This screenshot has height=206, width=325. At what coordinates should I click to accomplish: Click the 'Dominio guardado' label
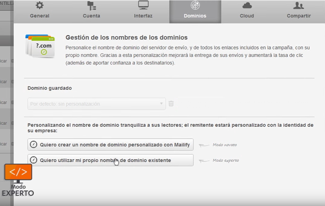(50, 88)
